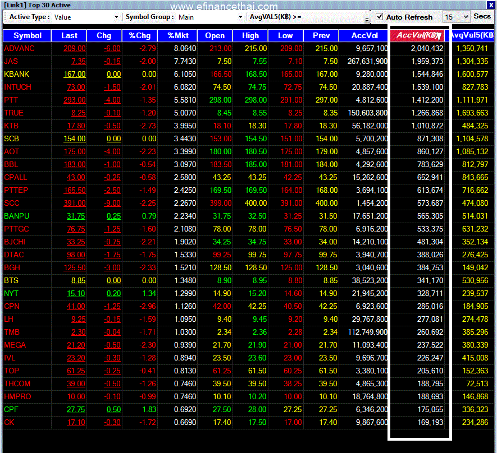This screenshot has height=453, width=497.
Task: Click NYT last price 15.10
Action: 76,294
